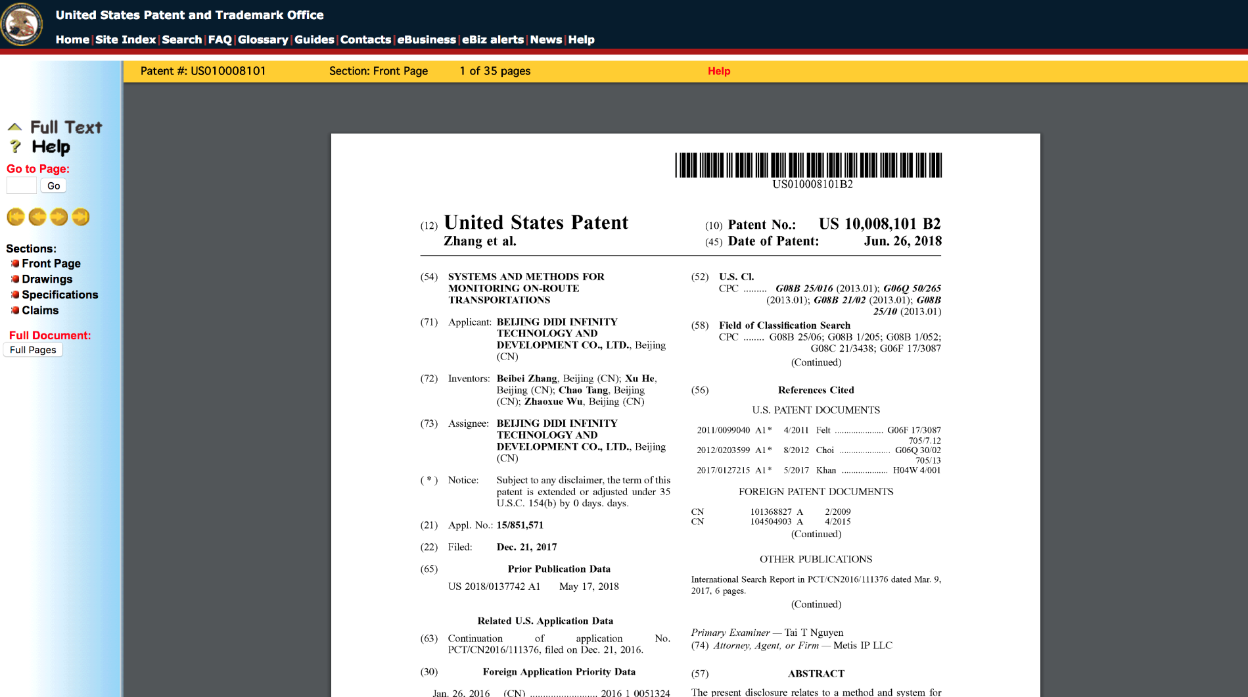Go to next page arrow icon
This screenshot has width=1248, height=697.
click(59, 217)
